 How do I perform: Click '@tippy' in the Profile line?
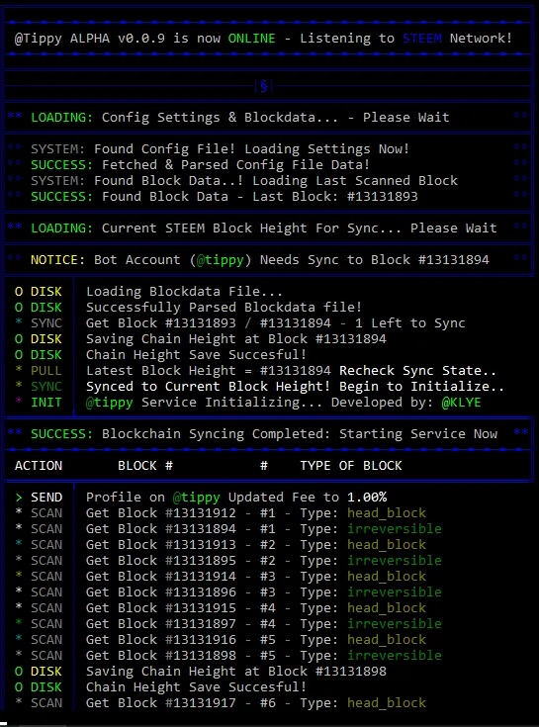pyautogui.click(x=196, y=497)
